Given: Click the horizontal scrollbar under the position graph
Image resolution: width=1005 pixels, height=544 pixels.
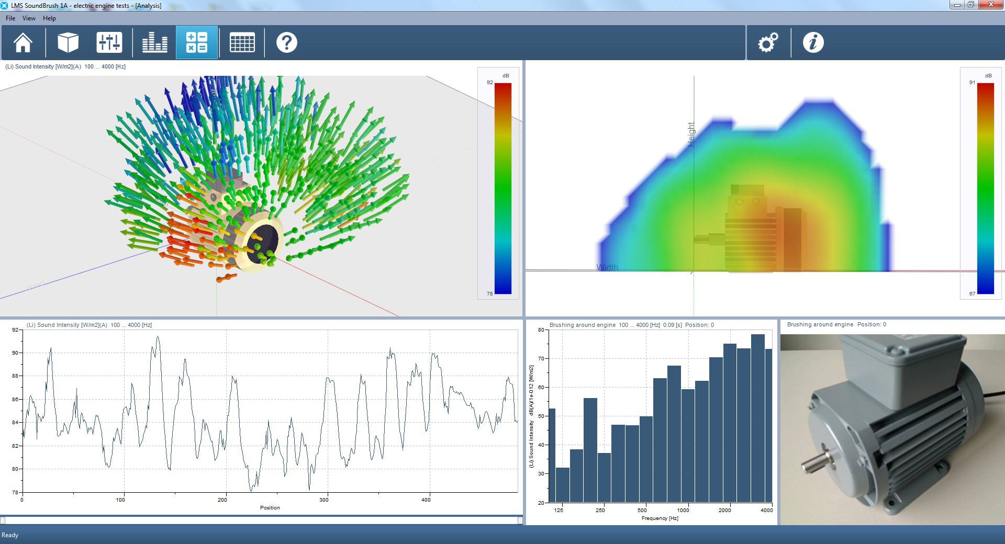Looking at the screenshot, I should (x=261, y=520).
